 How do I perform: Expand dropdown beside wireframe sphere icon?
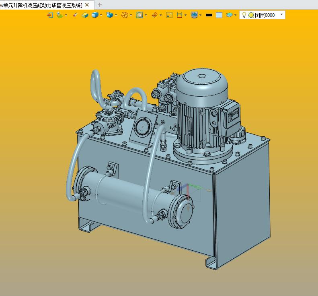coord(131,15)
